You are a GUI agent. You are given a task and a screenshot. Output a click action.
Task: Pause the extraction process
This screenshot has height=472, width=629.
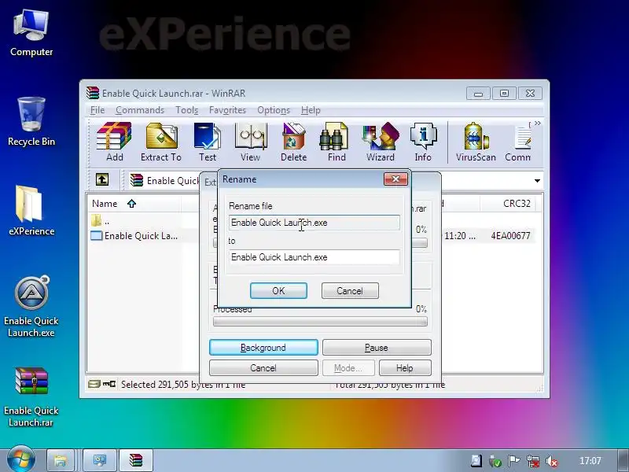pos(377,348)
